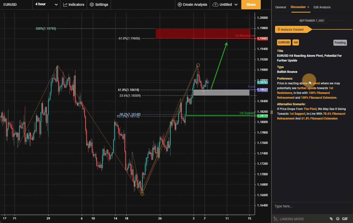Click the 1.18622 pivot price label

[x=262, y=90]
